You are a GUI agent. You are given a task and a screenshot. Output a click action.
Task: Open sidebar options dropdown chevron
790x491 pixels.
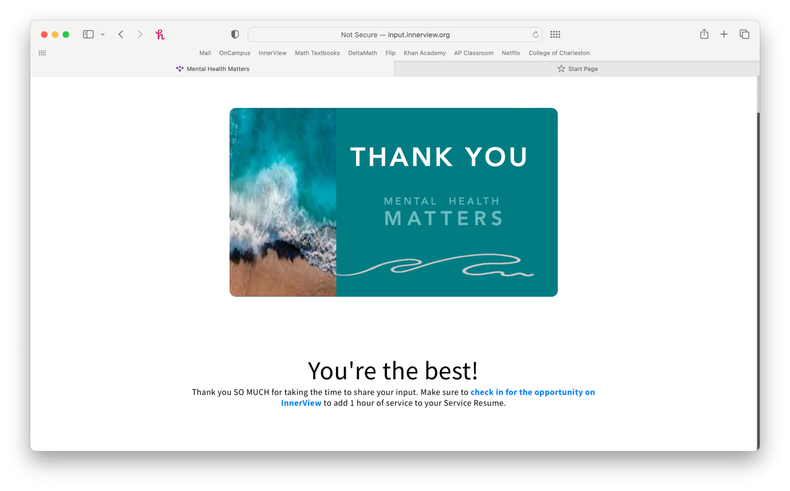102,35
